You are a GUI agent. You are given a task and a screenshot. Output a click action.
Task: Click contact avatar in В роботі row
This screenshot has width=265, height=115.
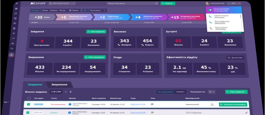tap(70, 112)
